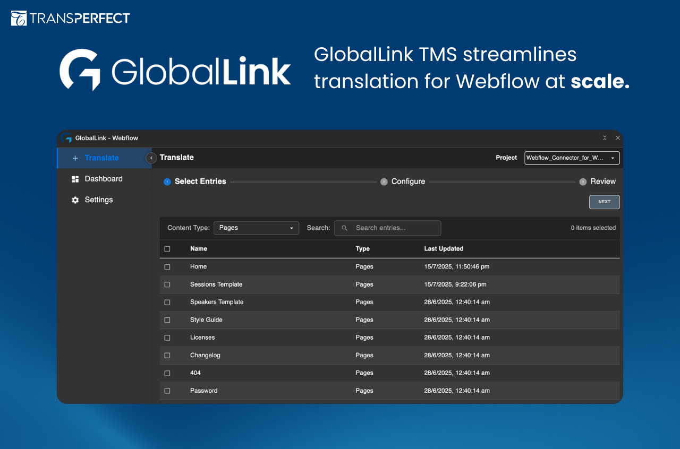
Task: Click the Speakers Template entry name
Action: tap(217, 303)
